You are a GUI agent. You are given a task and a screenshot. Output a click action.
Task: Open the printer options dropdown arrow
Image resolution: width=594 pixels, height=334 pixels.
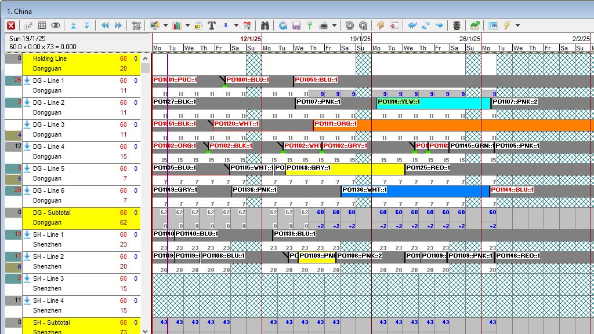coord(334,25)
